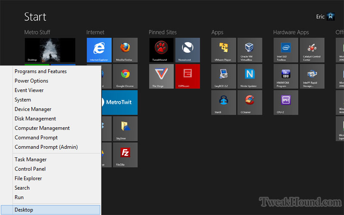Open the Desktop tile in Metro Stuff
The image size is (344, 215).
coord(50,50)
